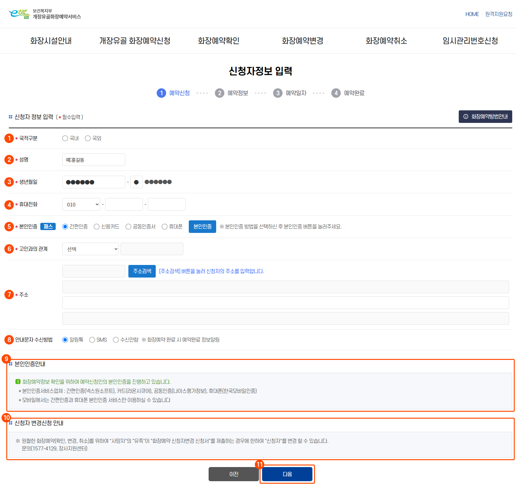Viewport: 516px width, 490px height.
Task: Open 화장예약취소 menu
Action: (386, 41)
